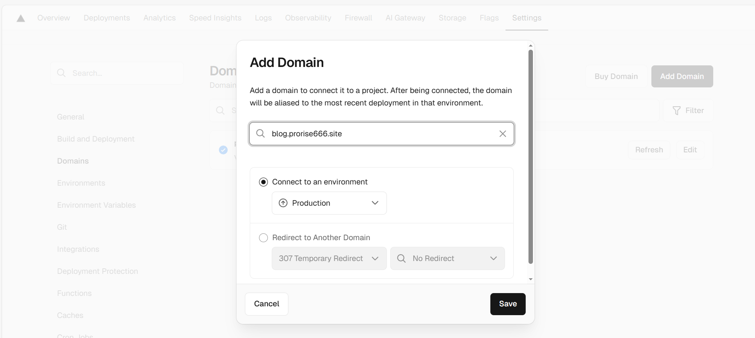The image size is (755, 338).
Task: Click the Filter funnel icon
Action: [x=677, y=111]
